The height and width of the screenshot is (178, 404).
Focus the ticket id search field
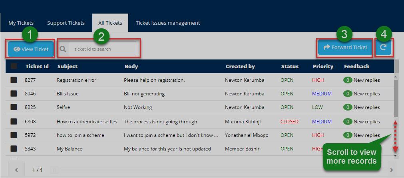tap(102, 49)
